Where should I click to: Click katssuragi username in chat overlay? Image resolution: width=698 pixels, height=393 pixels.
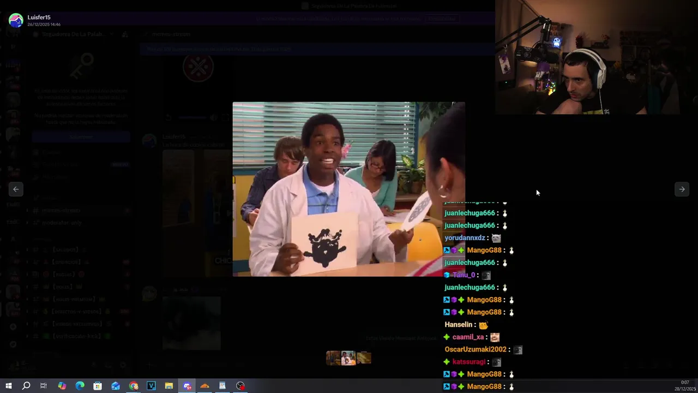468,362
